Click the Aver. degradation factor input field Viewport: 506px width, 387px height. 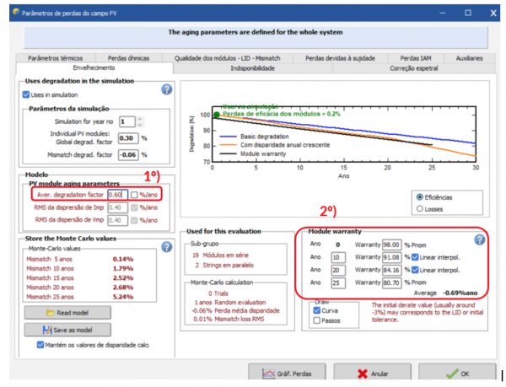[x=116, y=195]
